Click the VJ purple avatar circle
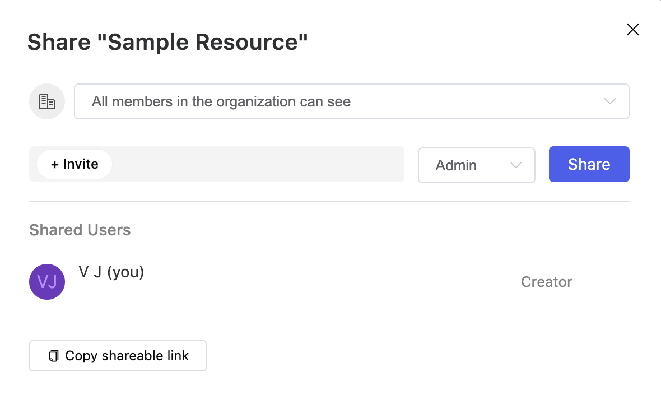 tap(47, 282)
